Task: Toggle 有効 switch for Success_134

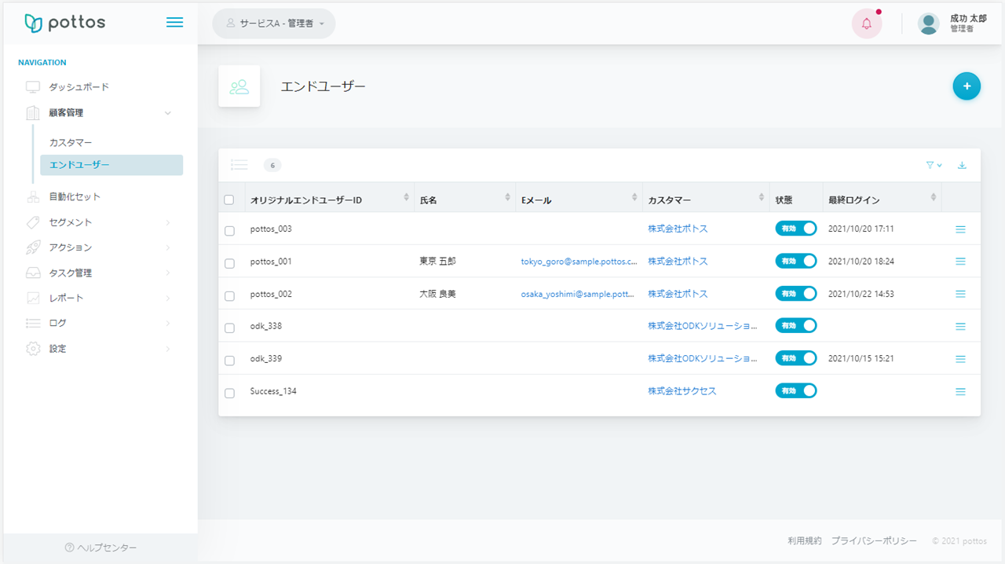Action: pos(796,390)
